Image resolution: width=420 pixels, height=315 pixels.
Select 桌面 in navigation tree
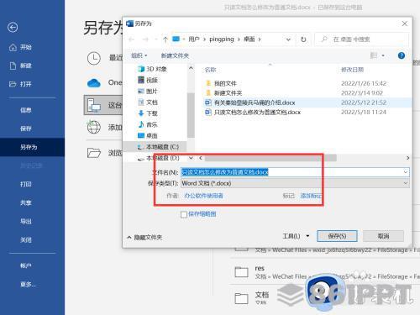[x=148, y=136]
